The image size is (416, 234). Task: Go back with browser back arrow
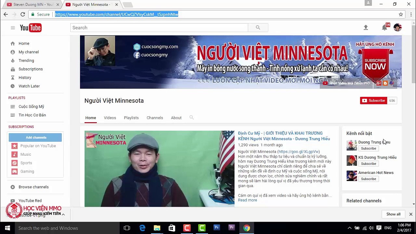[x=6, y=14]
